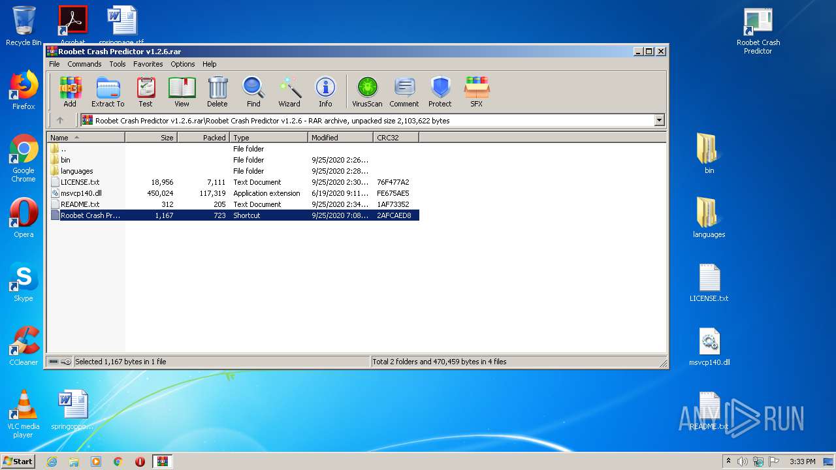Click the Comment toolbar icon
Image resolution: width=836 pixels, height=470 pixels.
[404, 91]
